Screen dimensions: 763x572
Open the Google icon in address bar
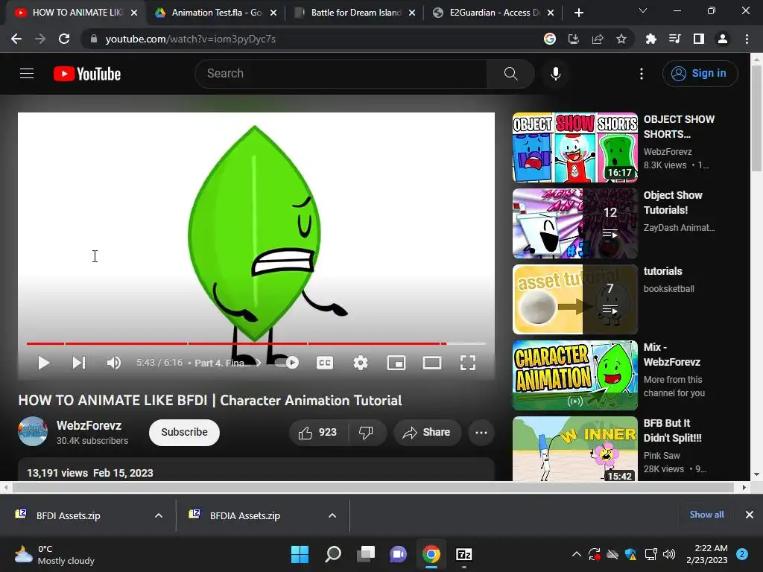click(x=550, y=39)
